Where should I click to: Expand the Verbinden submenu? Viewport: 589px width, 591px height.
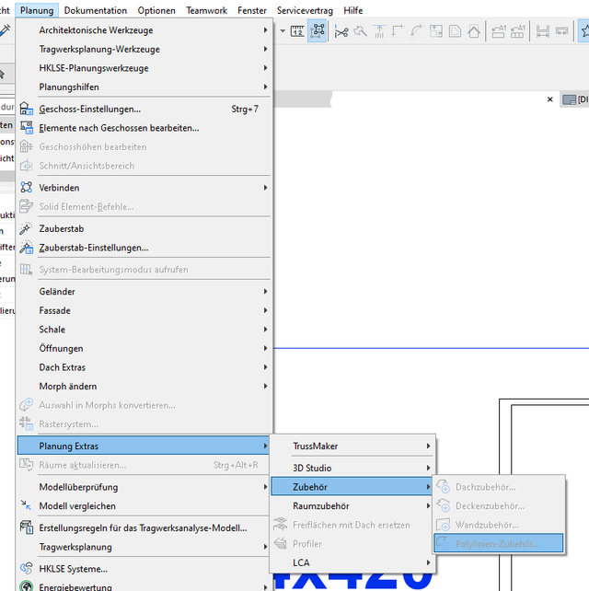(x=144, y=188)
